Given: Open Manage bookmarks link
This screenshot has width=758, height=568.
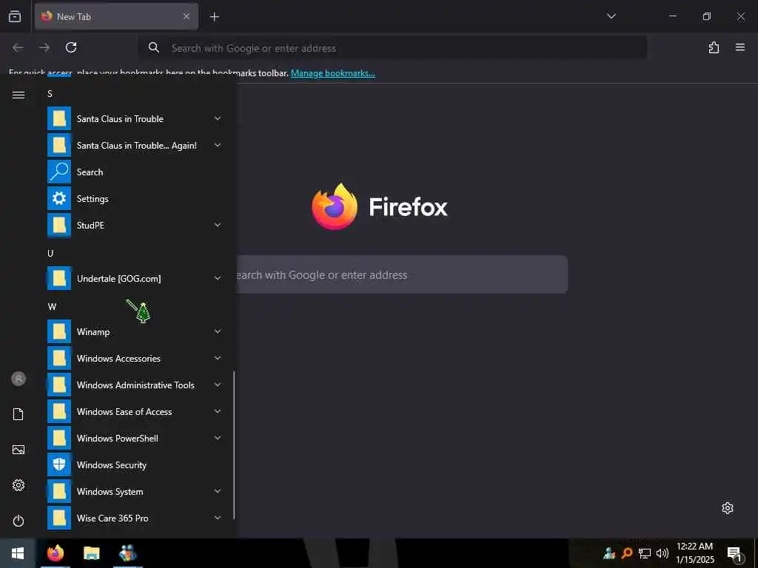Looking at the screenshot, I should (332, 73).
